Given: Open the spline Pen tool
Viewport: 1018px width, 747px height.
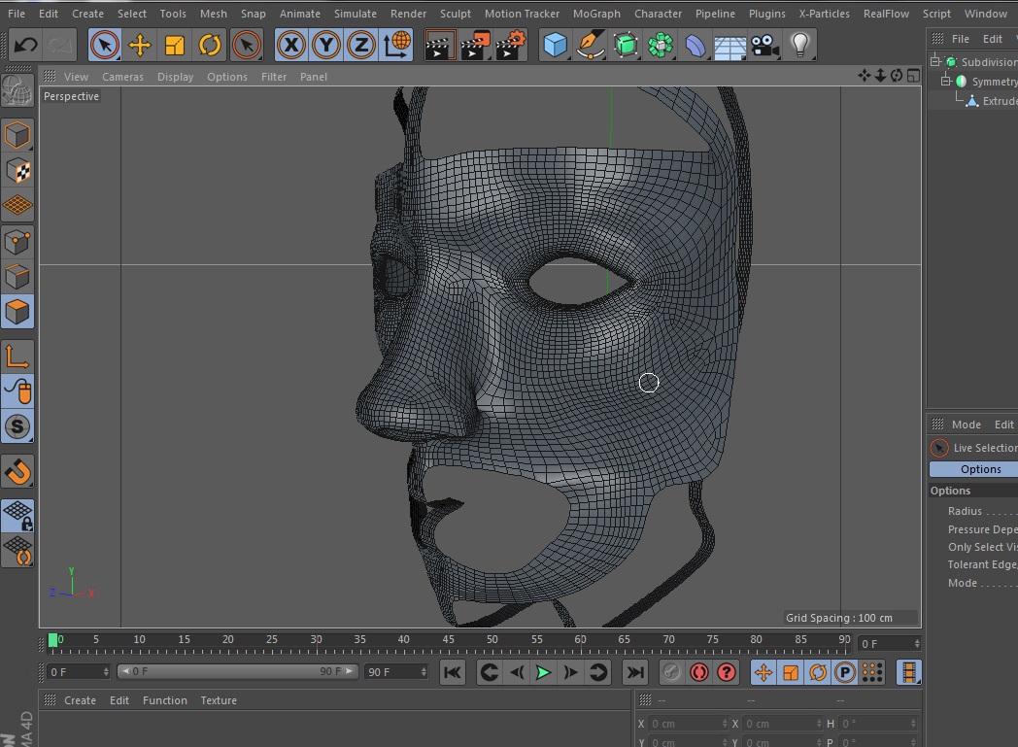Looking at the screenshot, I should [x=591, y=45].
